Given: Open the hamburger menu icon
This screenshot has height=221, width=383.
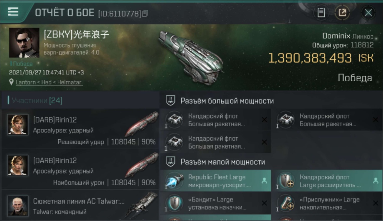Looking at the screenshot, I should click(13, 12).
